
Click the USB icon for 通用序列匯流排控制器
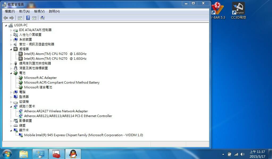(x=16, y=63)
